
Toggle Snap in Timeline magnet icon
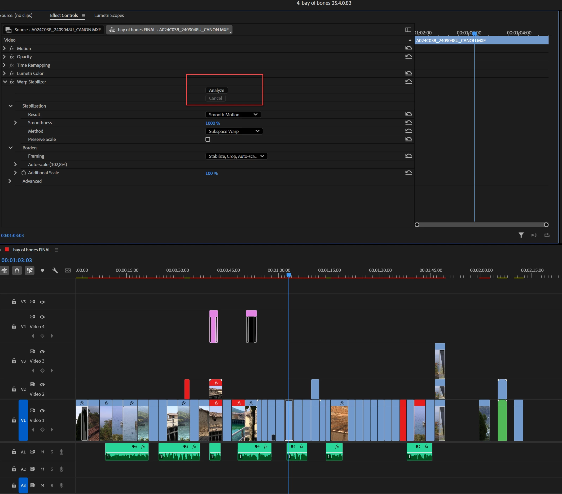pos(17,270)
